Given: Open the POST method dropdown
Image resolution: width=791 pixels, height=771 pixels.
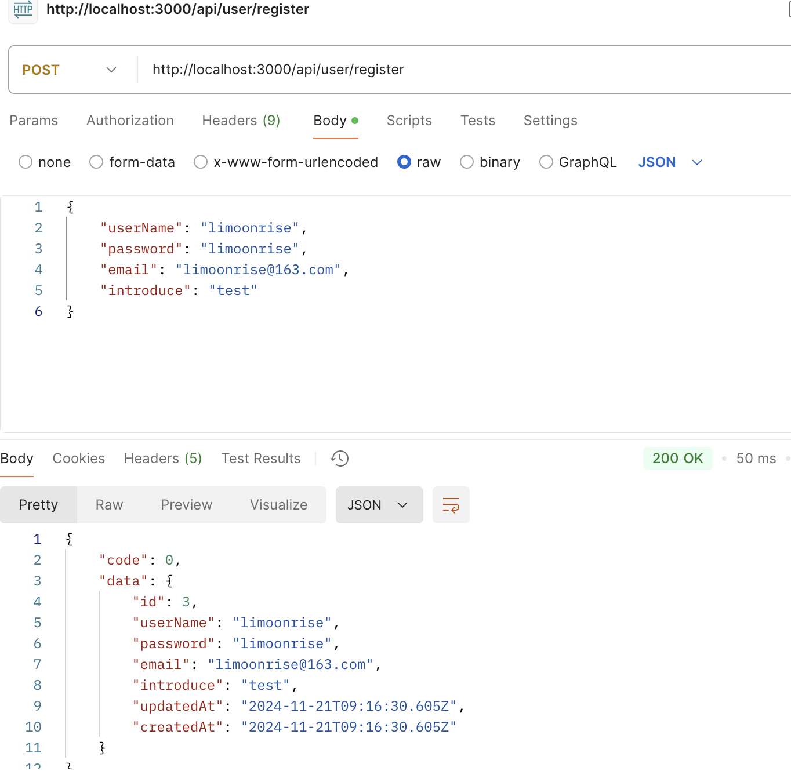Looking at the screenshot, I should 70,70.
